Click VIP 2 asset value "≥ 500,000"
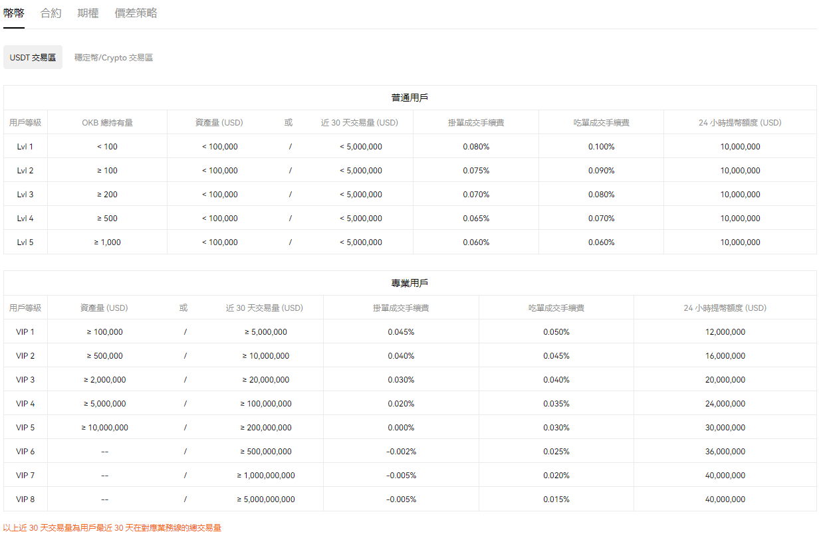The width and height of the screenshot is (819, 534). [x=104, y=356]
